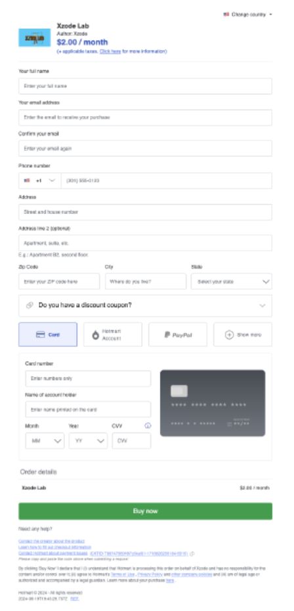Screen dimensions: 294x611
Task: Show more payment methods
Action: point(243,334)
